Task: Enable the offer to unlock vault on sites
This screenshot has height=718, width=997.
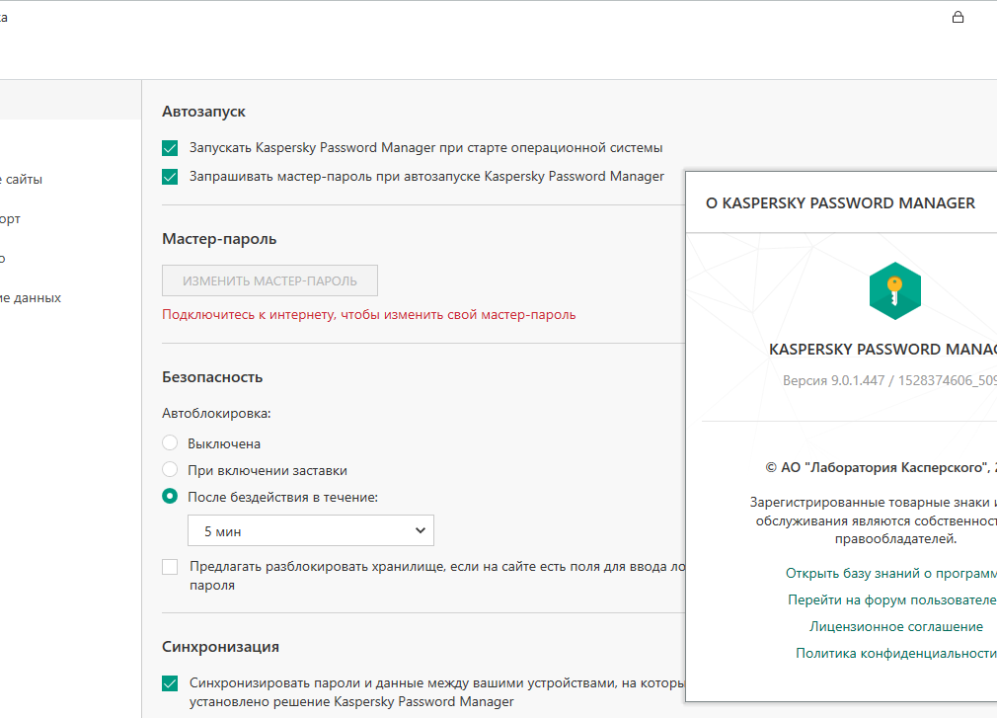Action: (x=170, y=567)
